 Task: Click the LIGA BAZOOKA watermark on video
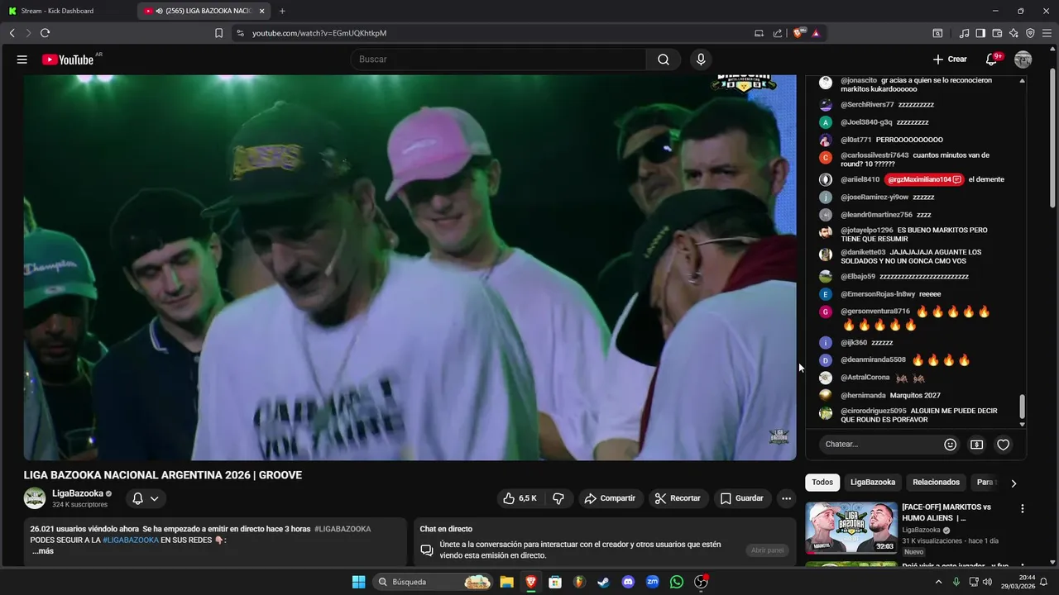pyautogui.click(x=779, y=436)
